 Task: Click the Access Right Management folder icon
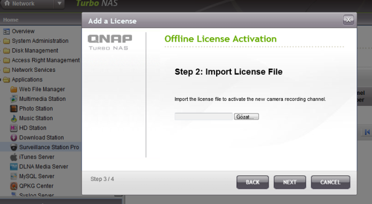pyautogui.click(x=7, y=60)
